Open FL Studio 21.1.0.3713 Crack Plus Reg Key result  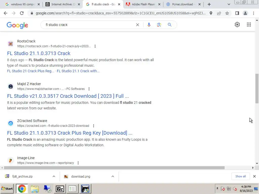pyautogui.click(x=70, y=133)
